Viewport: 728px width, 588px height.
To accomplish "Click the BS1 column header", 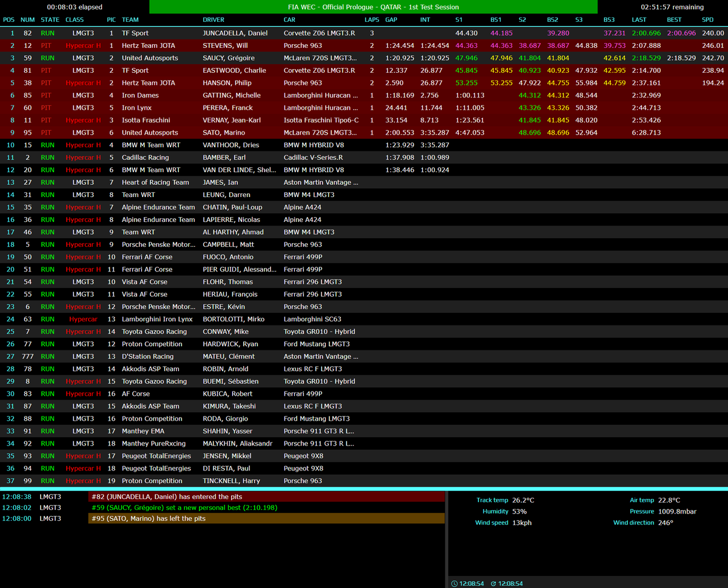I will click(x=496, y=19).
